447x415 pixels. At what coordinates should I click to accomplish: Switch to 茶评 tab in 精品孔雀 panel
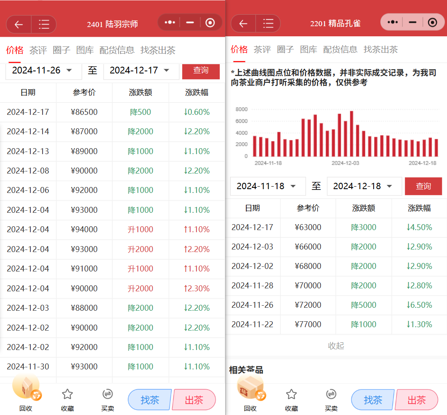(262, 49)
